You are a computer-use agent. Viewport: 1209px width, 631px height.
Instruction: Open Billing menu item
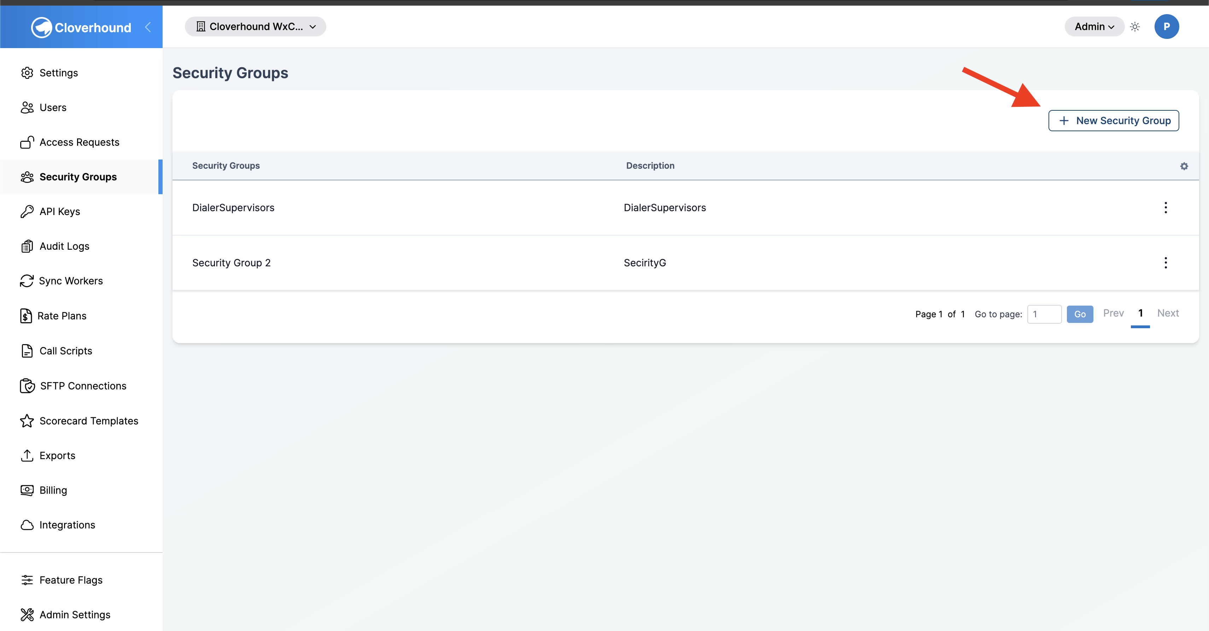(81, 490)
